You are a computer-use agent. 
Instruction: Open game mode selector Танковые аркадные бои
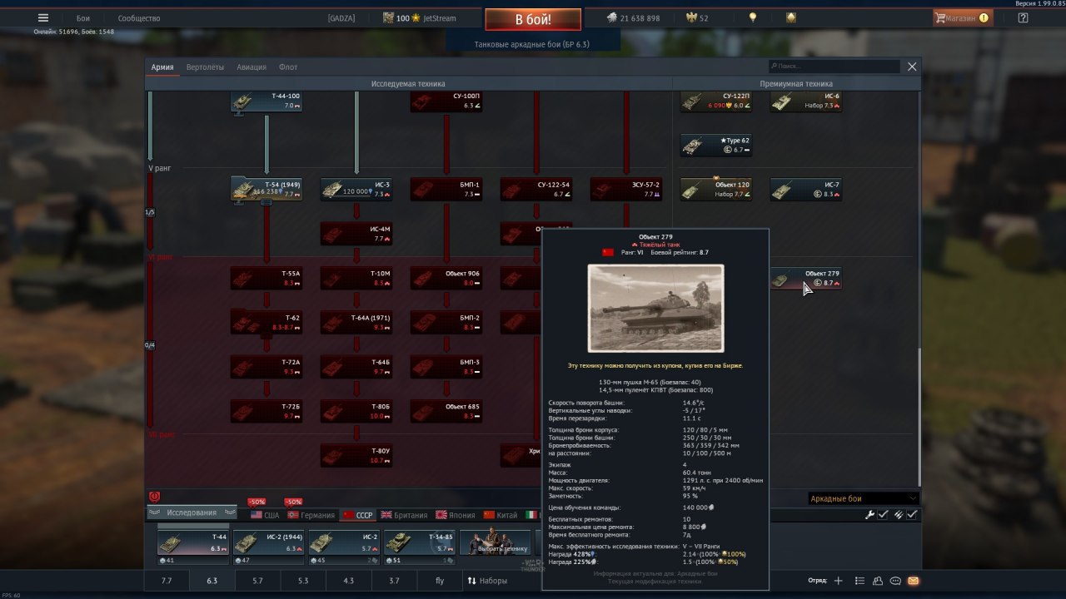click(x=532, y=44)
